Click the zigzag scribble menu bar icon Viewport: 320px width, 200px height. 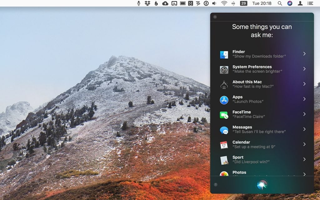tap(198, 3)
